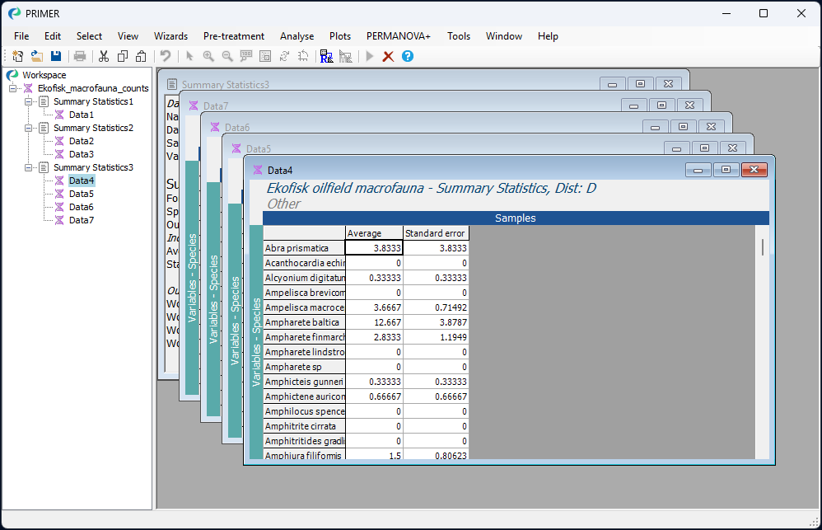Select the Undo toolbar icon
The image size is (822, 530).
tap(165, 56)
